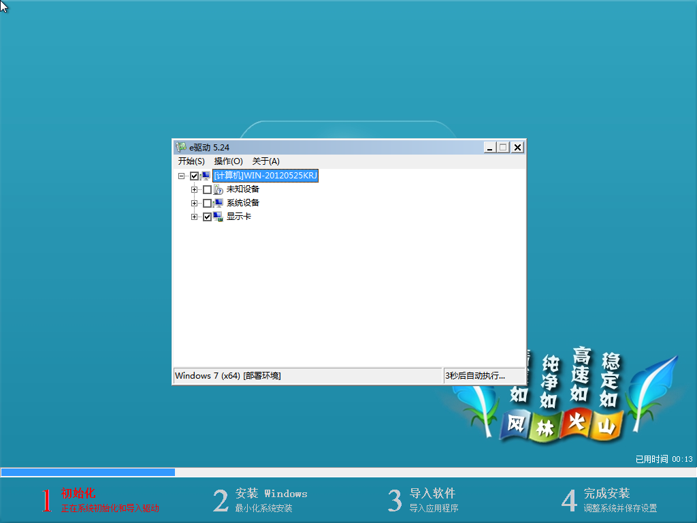The image size is (697, 523).
Task: Select the 系统设备 label
Action: [243, 203]
